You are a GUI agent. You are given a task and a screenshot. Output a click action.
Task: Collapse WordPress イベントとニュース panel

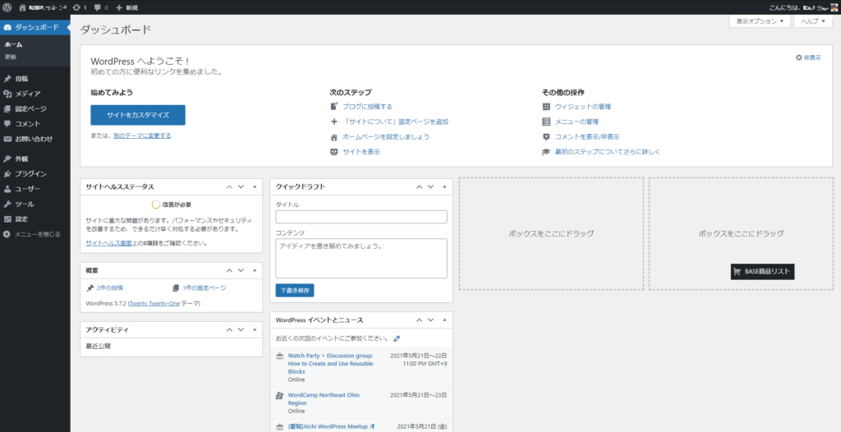coord(444,319)
